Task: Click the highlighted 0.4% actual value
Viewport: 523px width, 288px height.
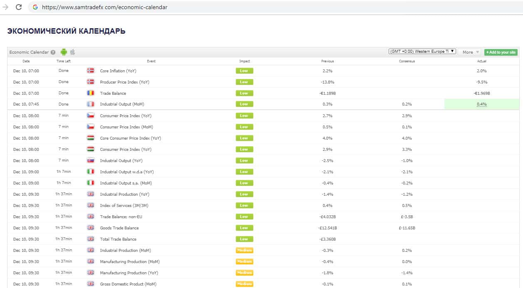Action: (x=481, y=104)
